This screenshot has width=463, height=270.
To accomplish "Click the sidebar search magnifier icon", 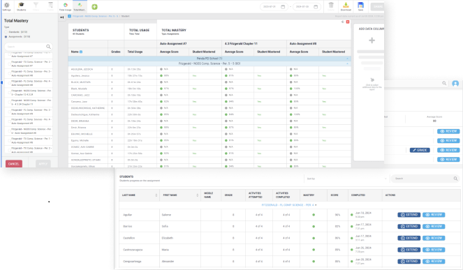I will (x=48, y=47).
